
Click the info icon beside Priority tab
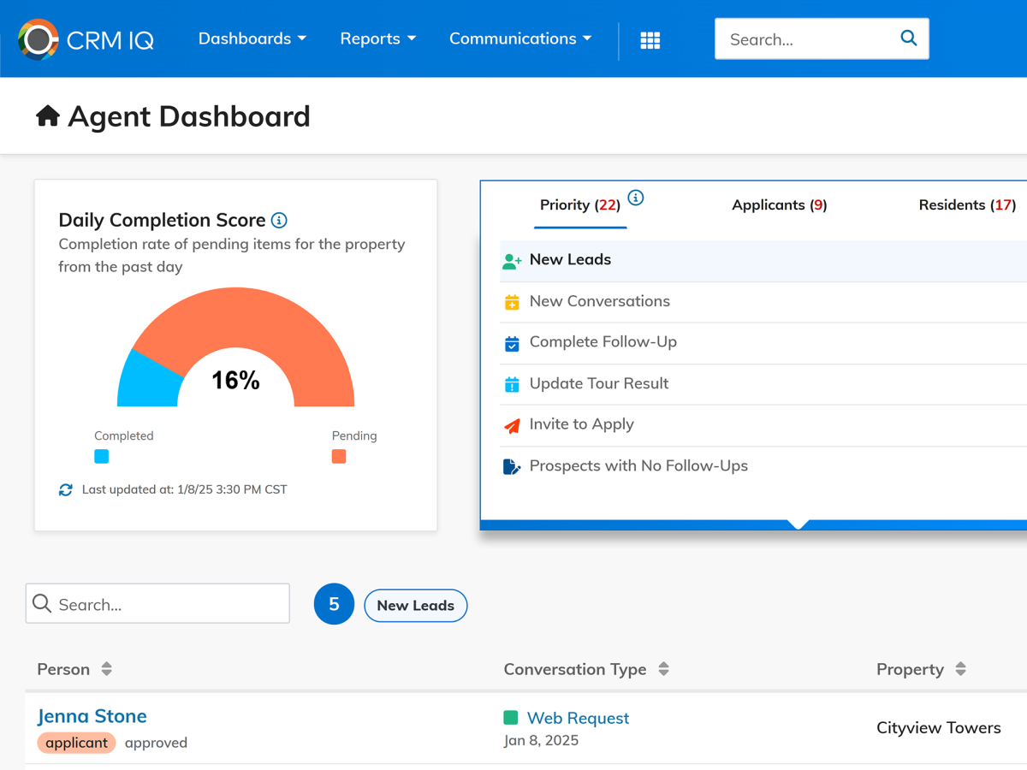click(635, 197)
